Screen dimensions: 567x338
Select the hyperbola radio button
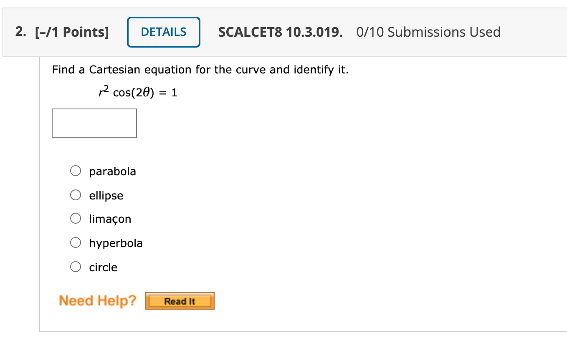[76, 242]
